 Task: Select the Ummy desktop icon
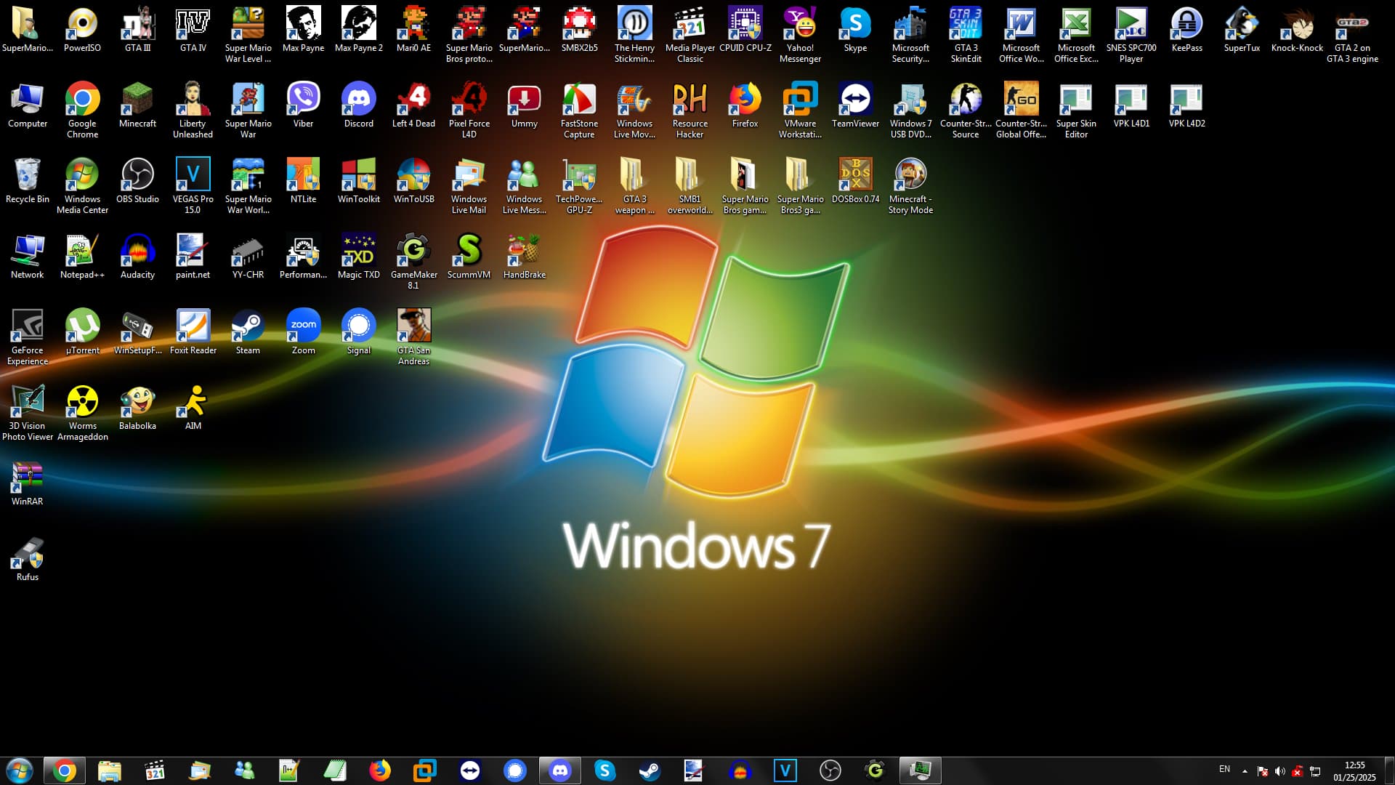(524, 105)
